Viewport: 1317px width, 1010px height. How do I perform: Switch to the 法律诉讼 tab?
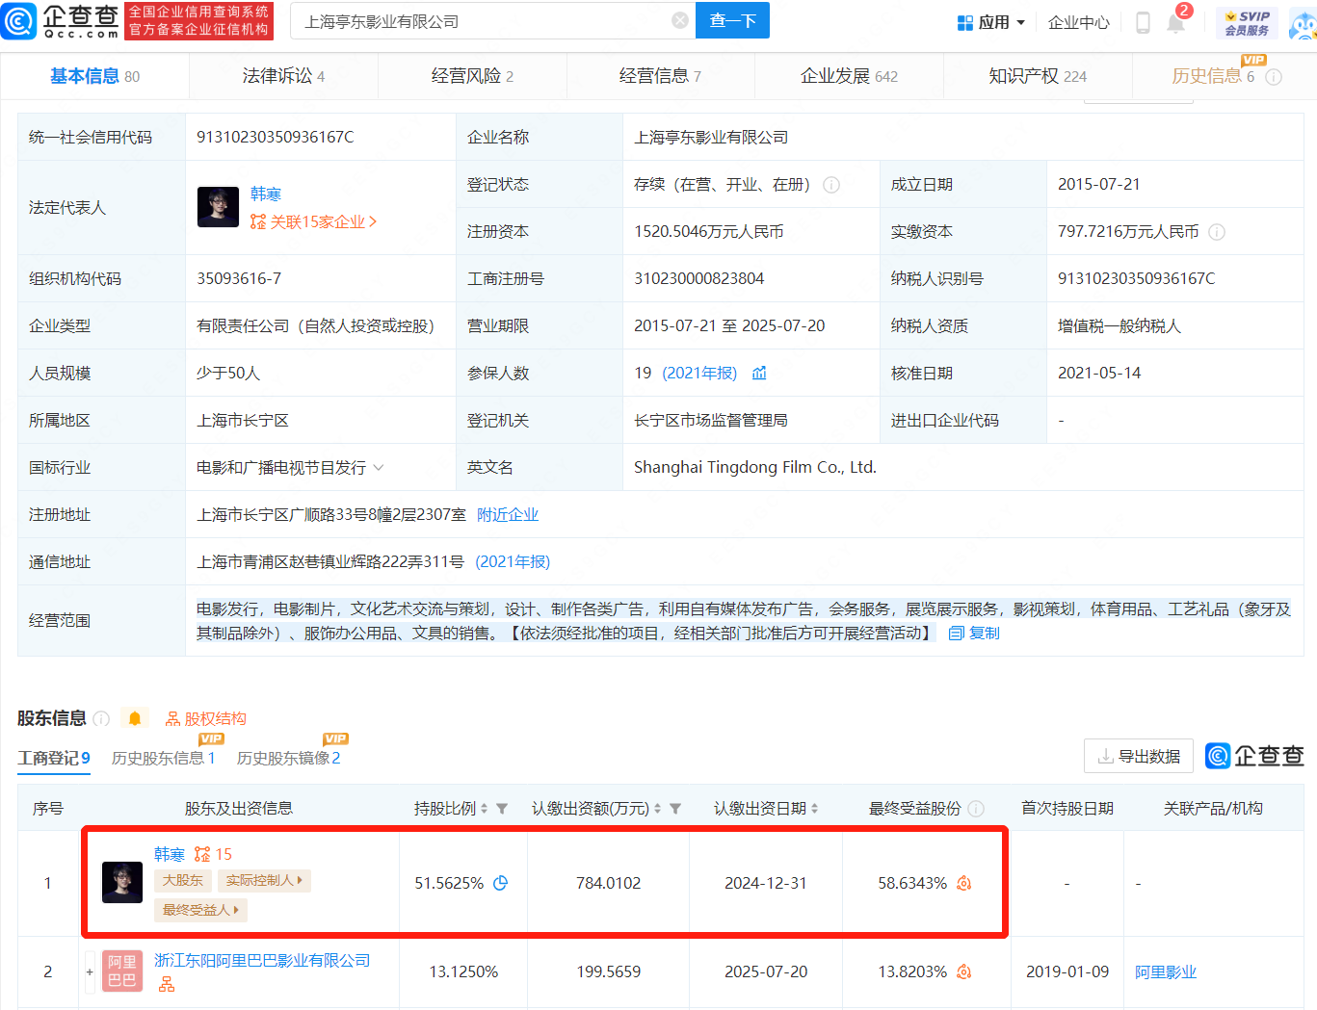(x=283, y=77)
